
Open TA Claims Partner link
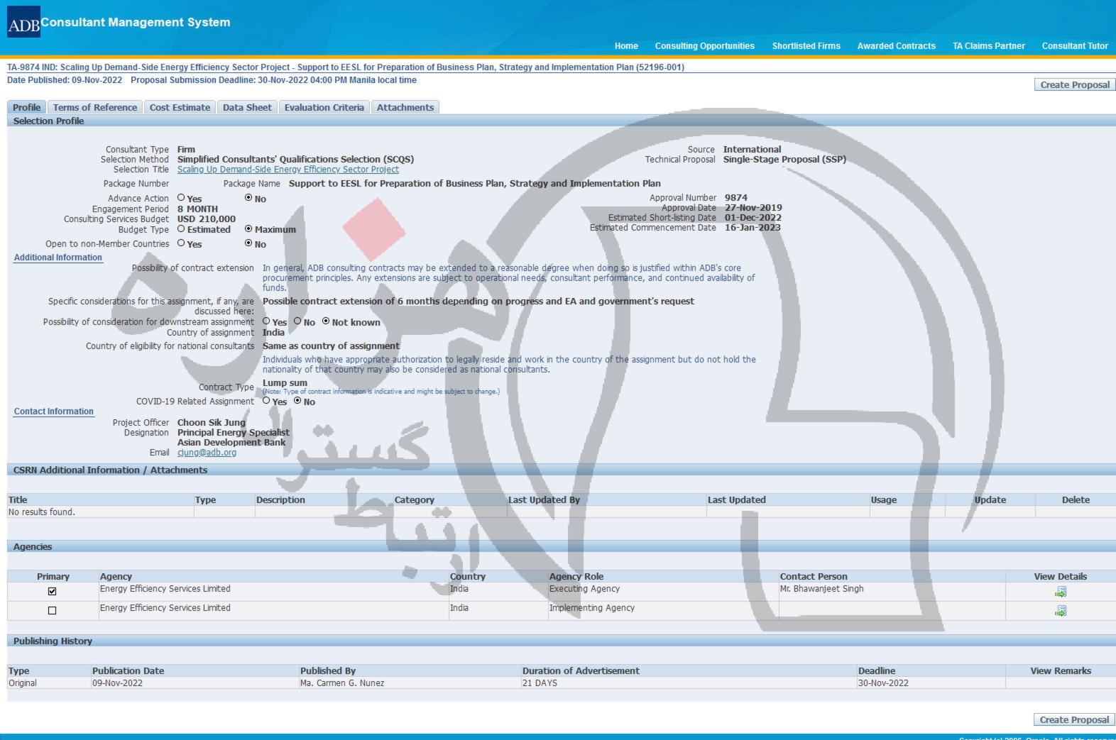(x=989, y=46)
